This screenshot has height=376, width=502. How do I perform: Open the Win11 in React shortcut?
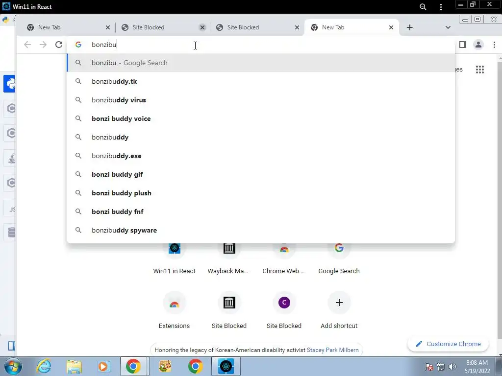tap(174, 259)
